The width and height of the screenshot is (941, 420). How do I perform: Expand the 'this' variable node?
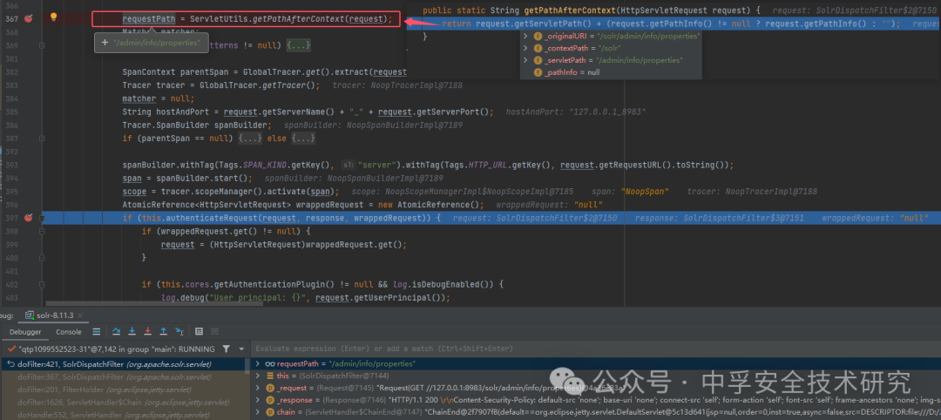pyautogui.click(x=258, y=376)
